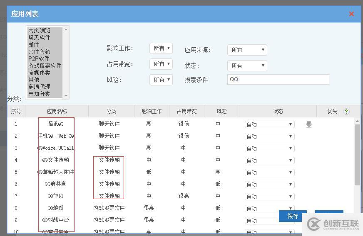The width and height of the screenshot is (363, 236).
Task: Open the 占用带宽 filter dropdown
Action: pos(161,64)
